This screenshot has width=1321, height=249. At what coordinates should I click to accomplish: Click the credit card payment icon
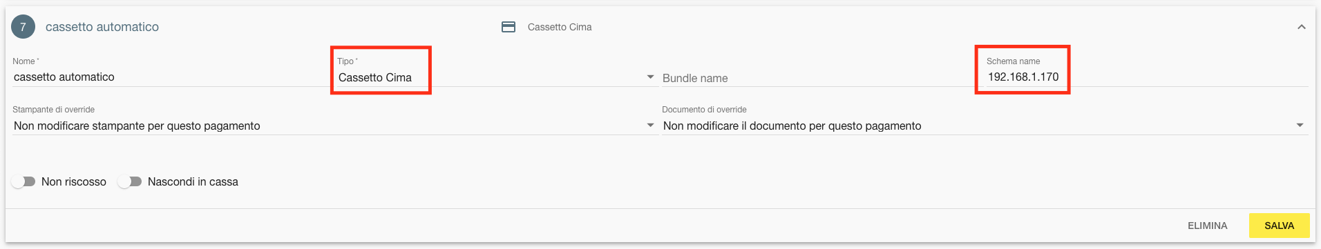tap(509, 27)
